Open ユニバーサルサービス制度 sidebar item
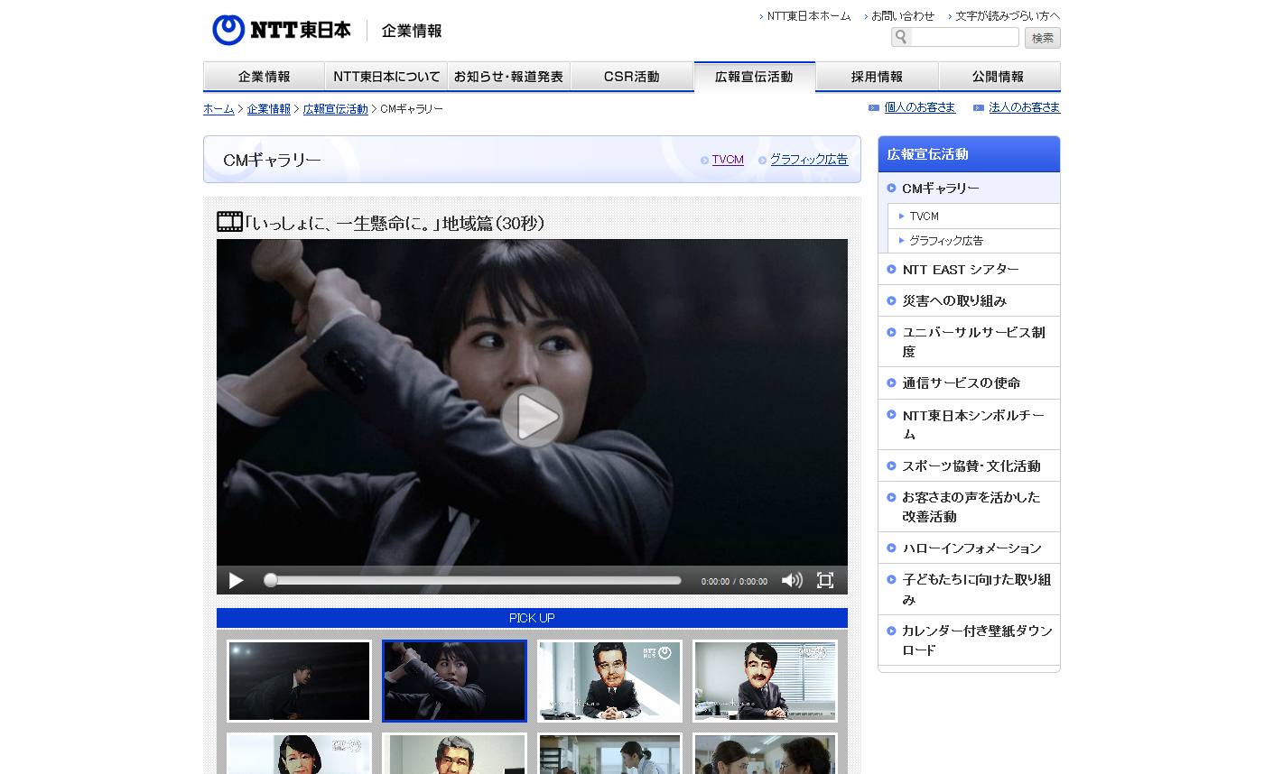Viewport: 1264px width, 774px height. pos(969,342)
